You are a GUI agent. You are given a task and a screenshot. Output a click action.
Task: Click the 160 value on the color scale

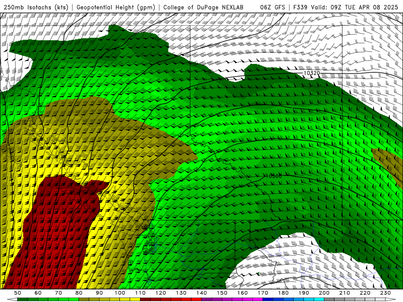(243, 293)
